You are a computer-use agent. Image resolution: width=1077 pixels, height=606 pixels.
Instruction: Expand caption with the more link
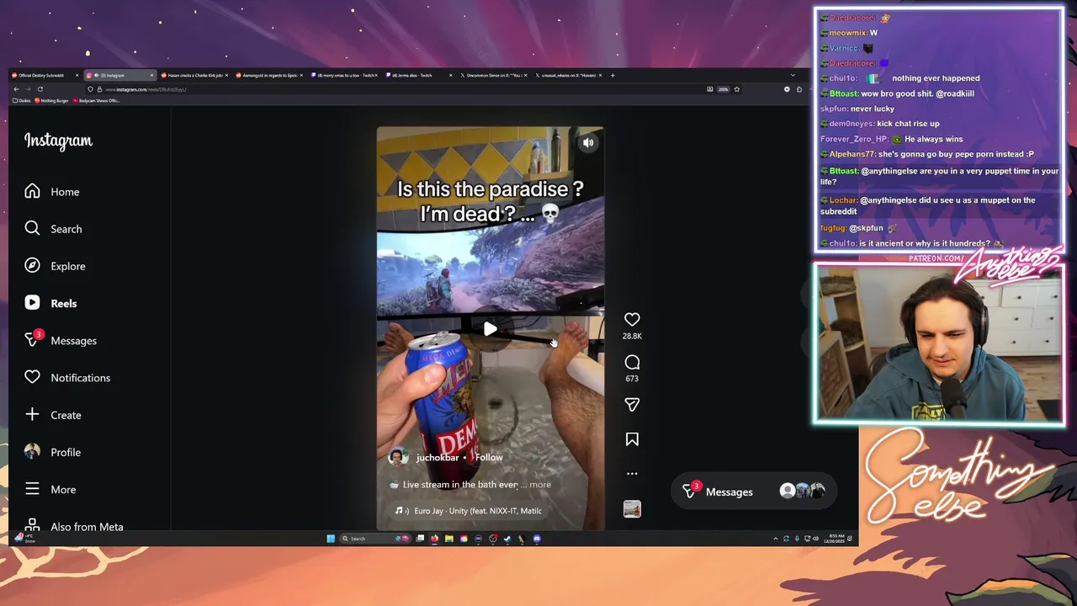[x=540, y=485]
